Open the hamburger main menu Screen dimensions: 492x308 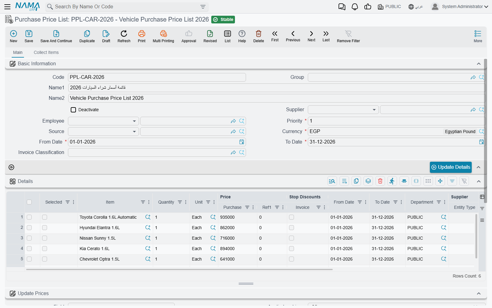tap(7, 6)
